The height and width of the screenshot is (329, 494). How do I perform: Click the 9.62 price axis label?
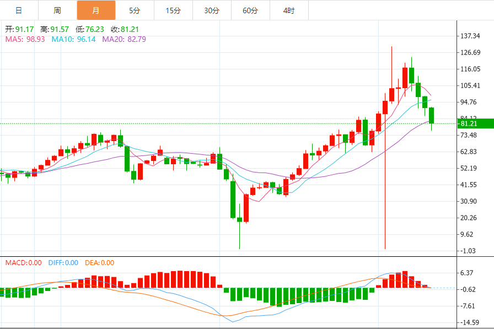click(466, 234)
